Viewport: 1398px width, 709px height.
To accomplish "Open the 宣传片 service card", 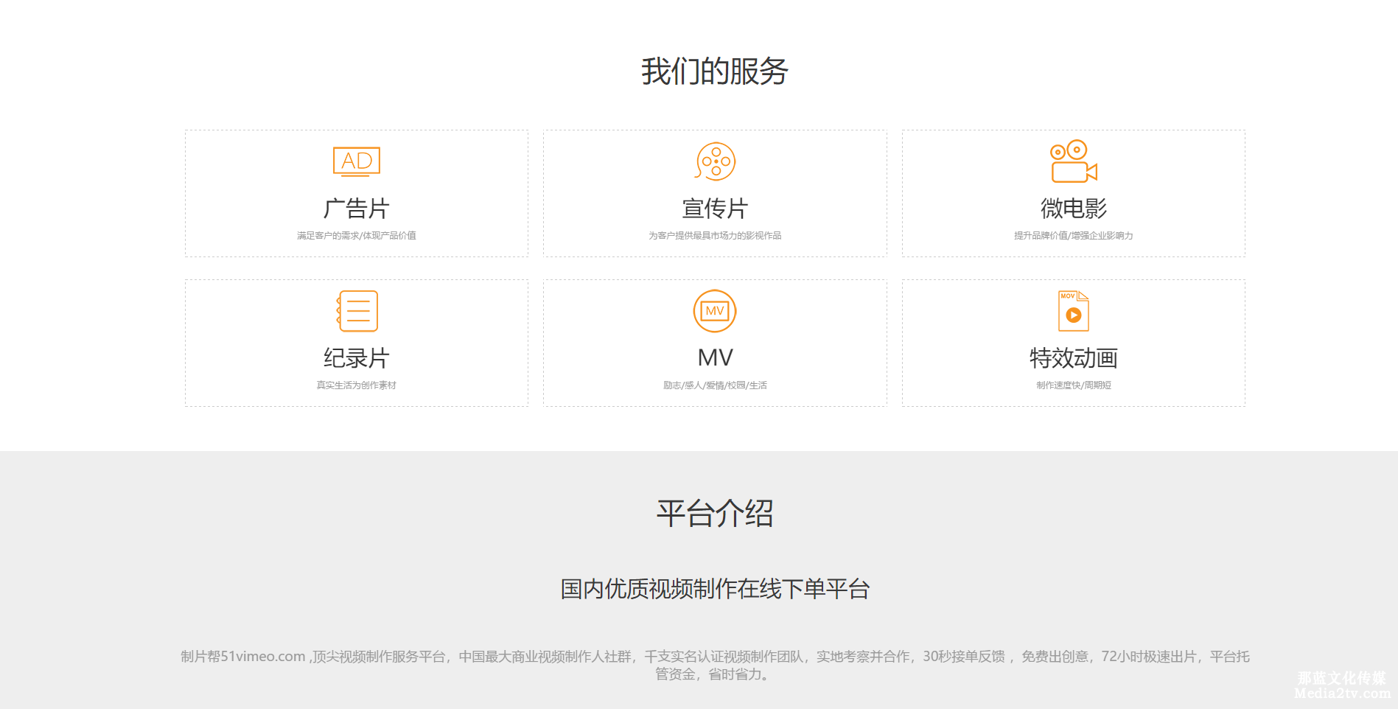I will point(714,193).
